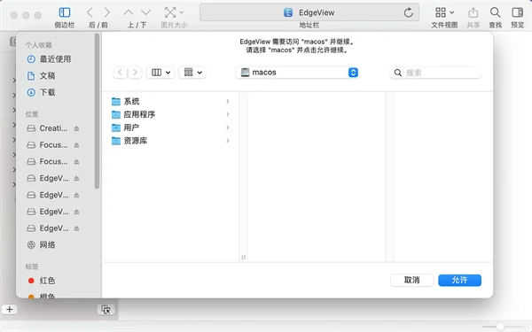This screenshot has width=532, height=332.
Task: Click the 取消 cancel button
Action: [412, 280]
